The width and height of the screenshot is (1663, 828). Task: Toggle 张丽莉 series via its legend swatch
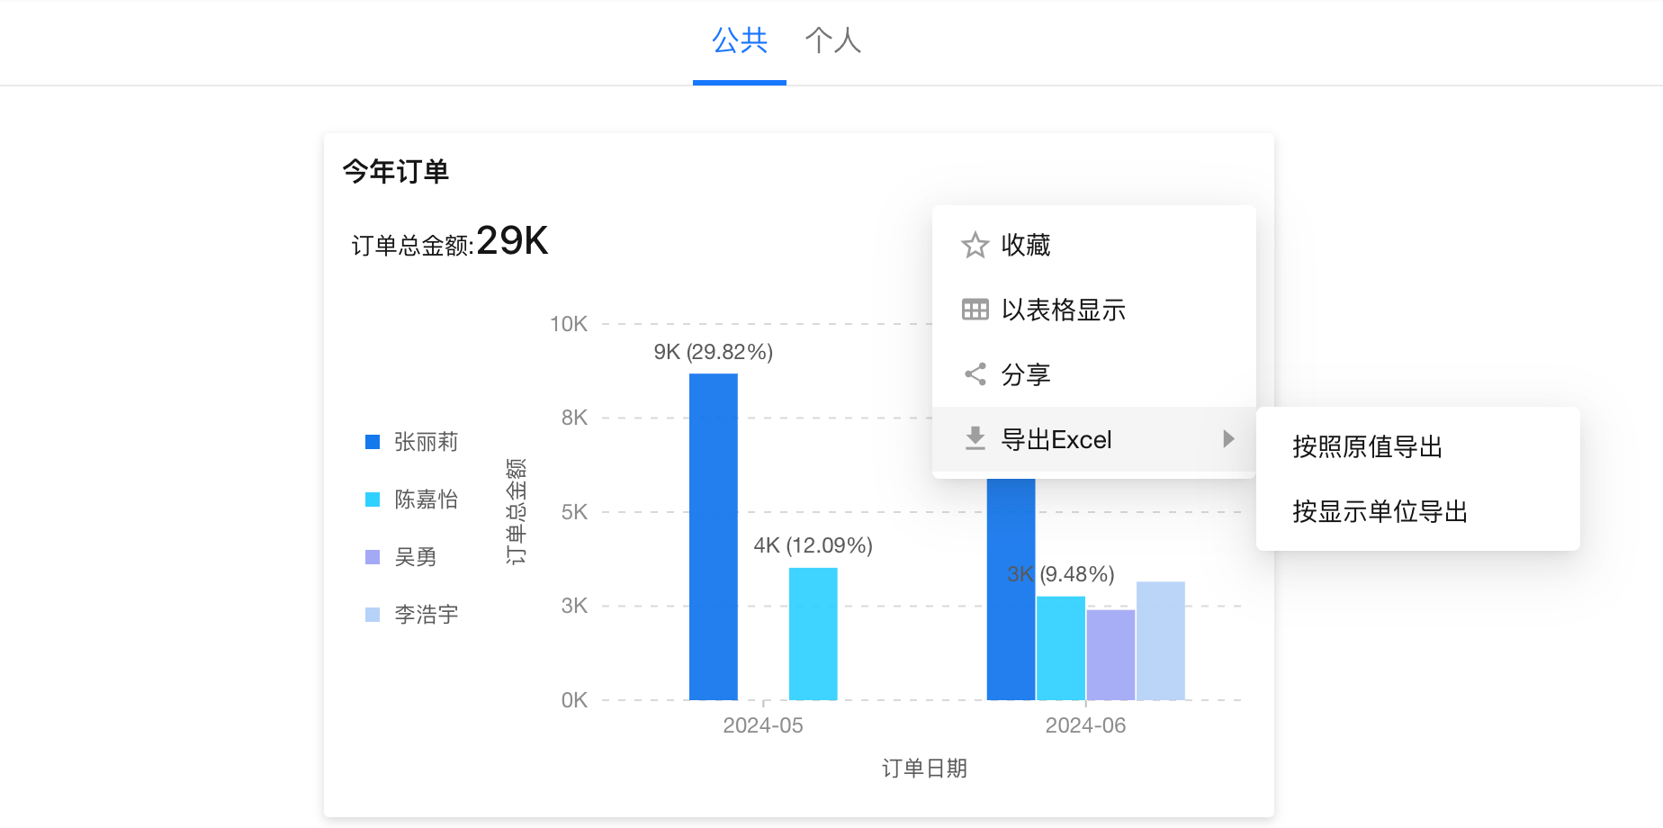tap(373, 442)
